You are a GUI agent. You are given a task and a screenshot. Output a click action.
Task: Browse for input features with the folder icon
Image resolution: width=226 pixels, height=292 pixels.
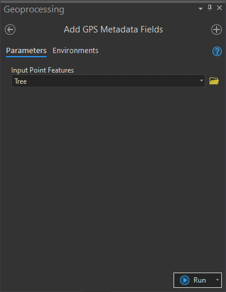(x=214, y=81)
